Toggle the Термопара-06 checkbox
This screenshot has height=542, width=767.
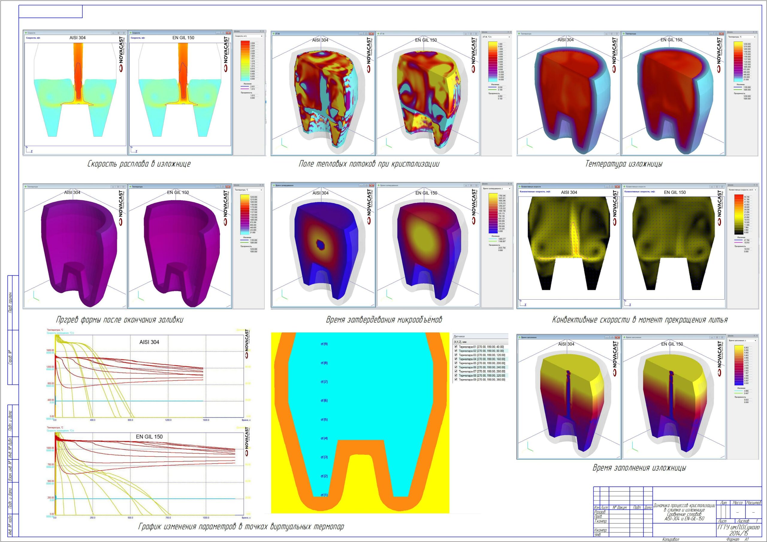[456, 367]
